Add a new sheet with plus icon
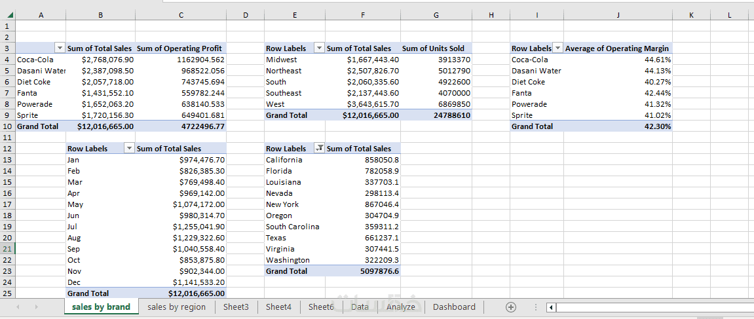754x319 pixels. [511, 307]
